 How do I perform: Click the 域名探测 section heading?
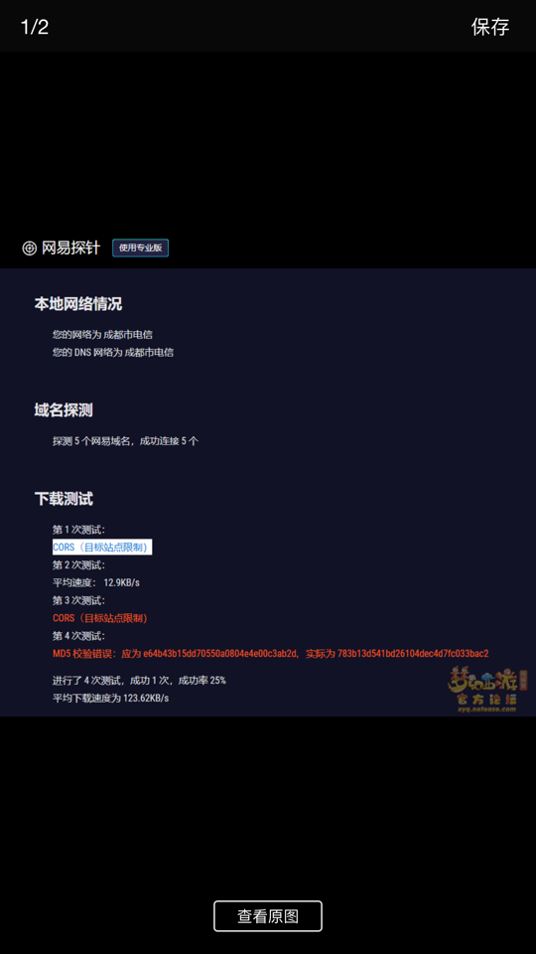click(x=64, y=410)
